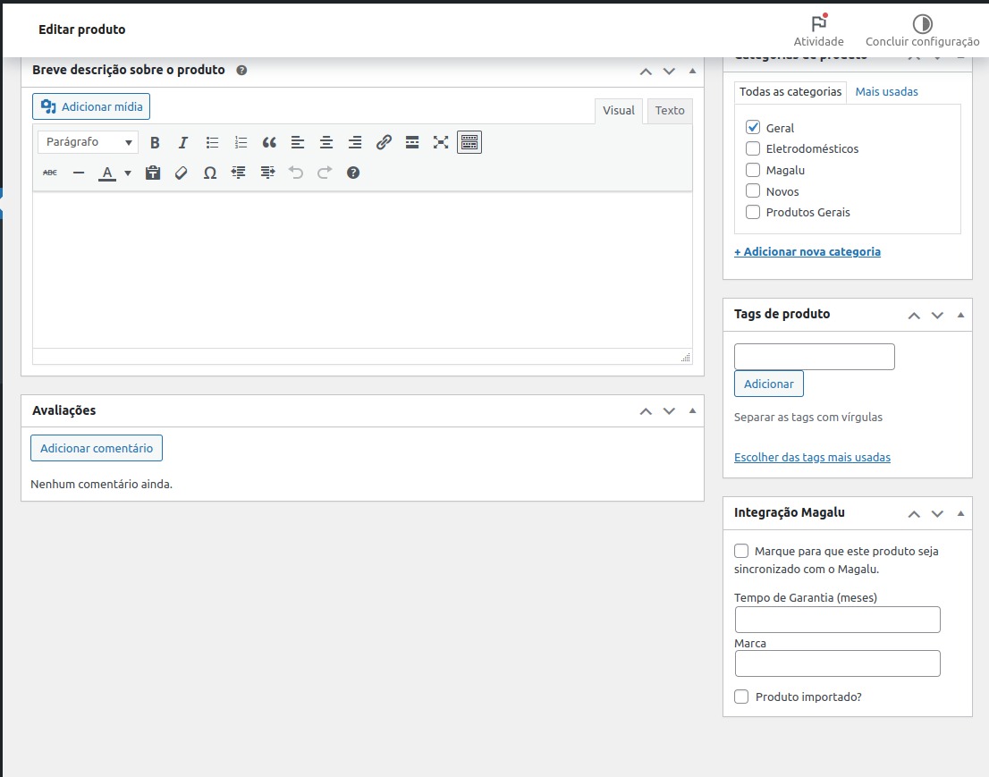This screenshot has width=989, height=777.
Task: Decrease the paragraph indent
Action: coord(239,173)
